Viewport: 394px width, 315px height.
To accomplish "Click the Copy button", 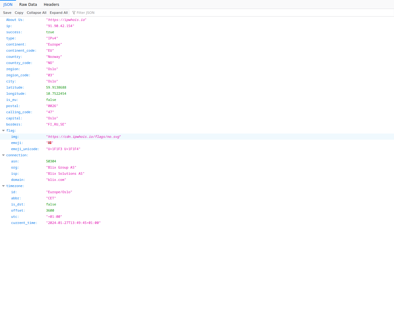I will (19, 13).
